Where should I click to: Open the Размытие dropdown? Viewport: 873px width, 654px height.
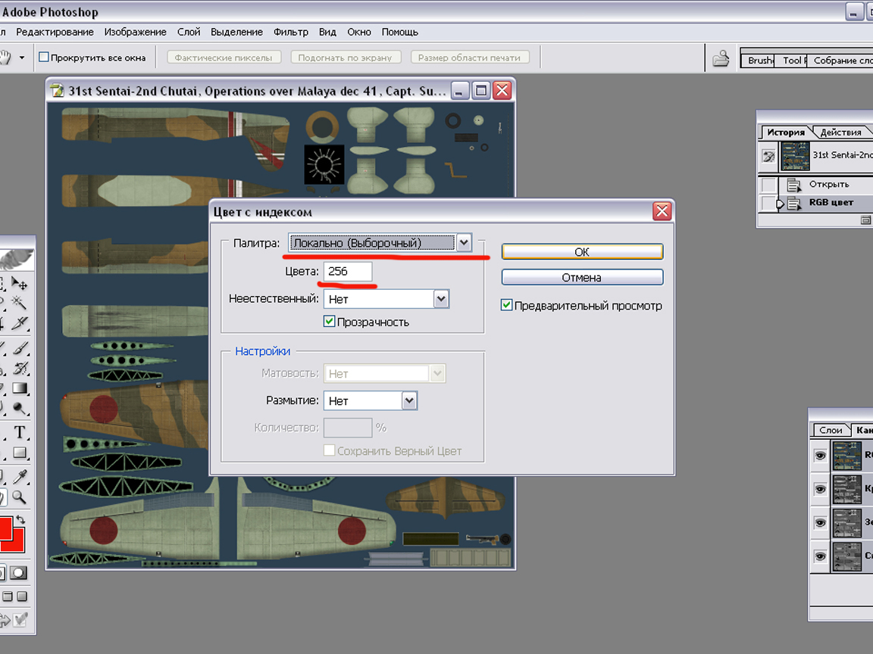coord(409,400)
